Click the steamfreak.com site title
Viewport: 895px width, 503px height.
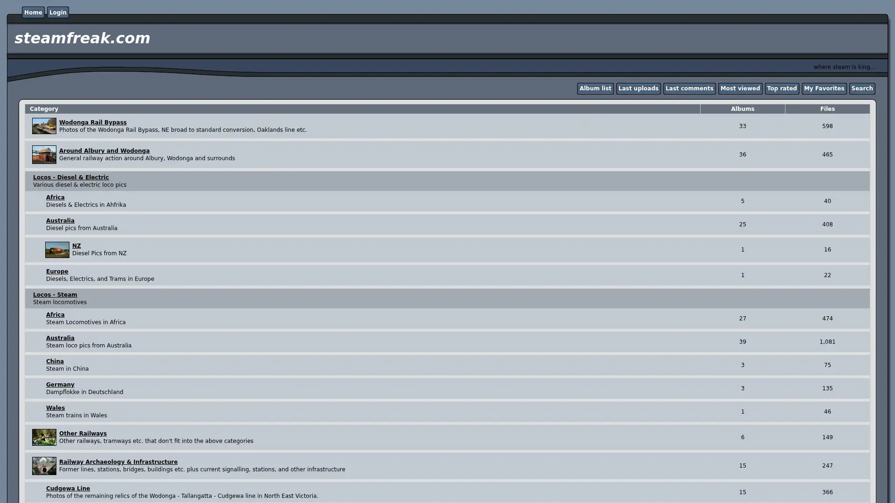click(x=82, y=38)
